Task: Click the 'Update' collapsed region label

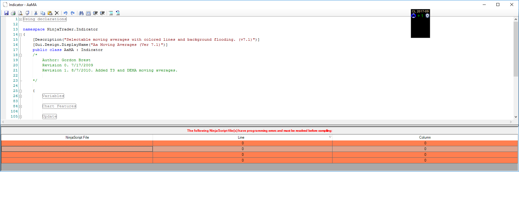Action: pyautogui.click(x=50, y=117)
